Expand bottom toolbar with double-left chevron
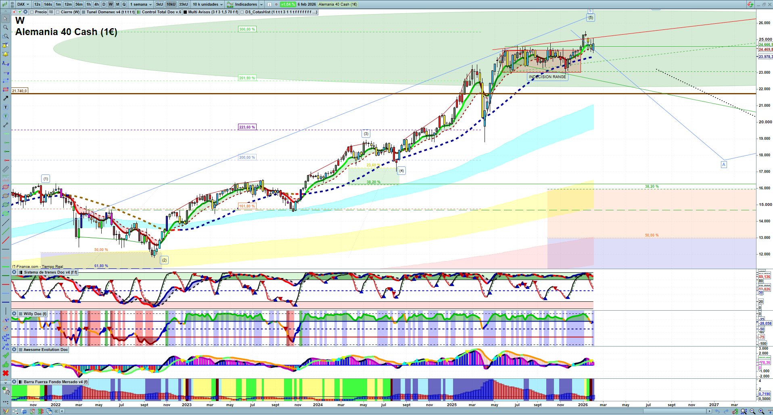The width and height of the screenshot is (773, 415). (x=56, y=411)
